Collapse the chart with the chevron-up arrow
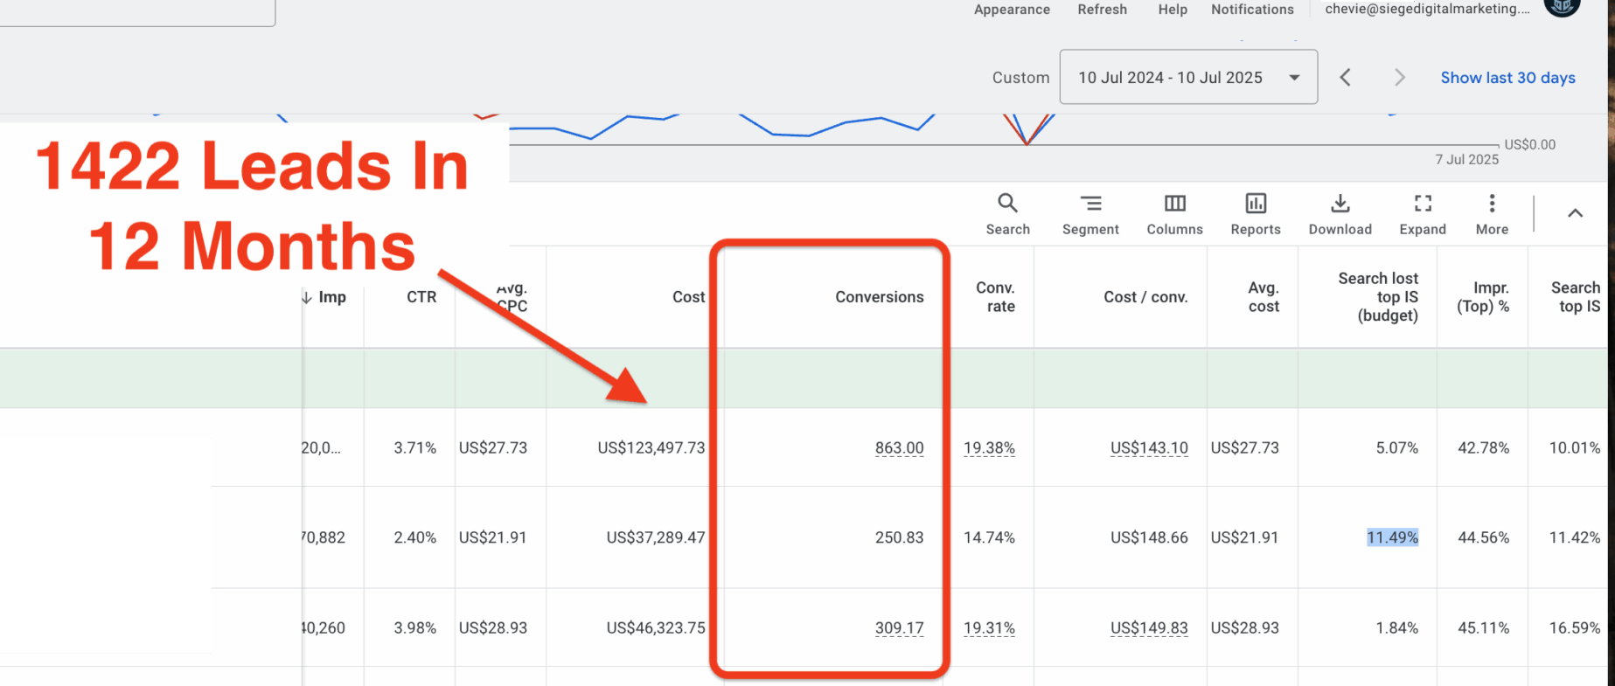Screen dimensions: 1615x686 [1575, 213]
